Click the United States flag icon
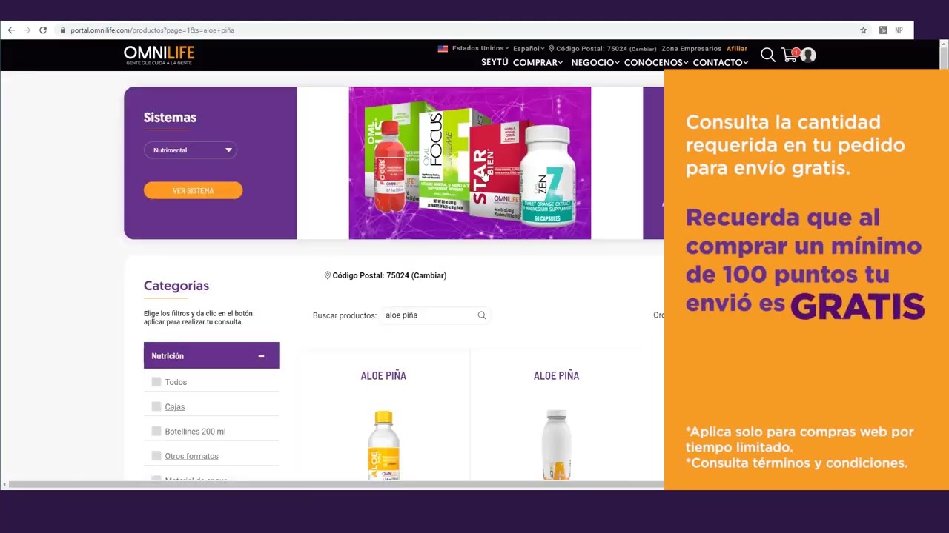 (x=443, y=49)
